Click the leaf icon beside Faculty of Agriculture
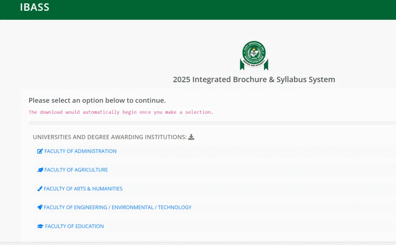 pos(40,170)
